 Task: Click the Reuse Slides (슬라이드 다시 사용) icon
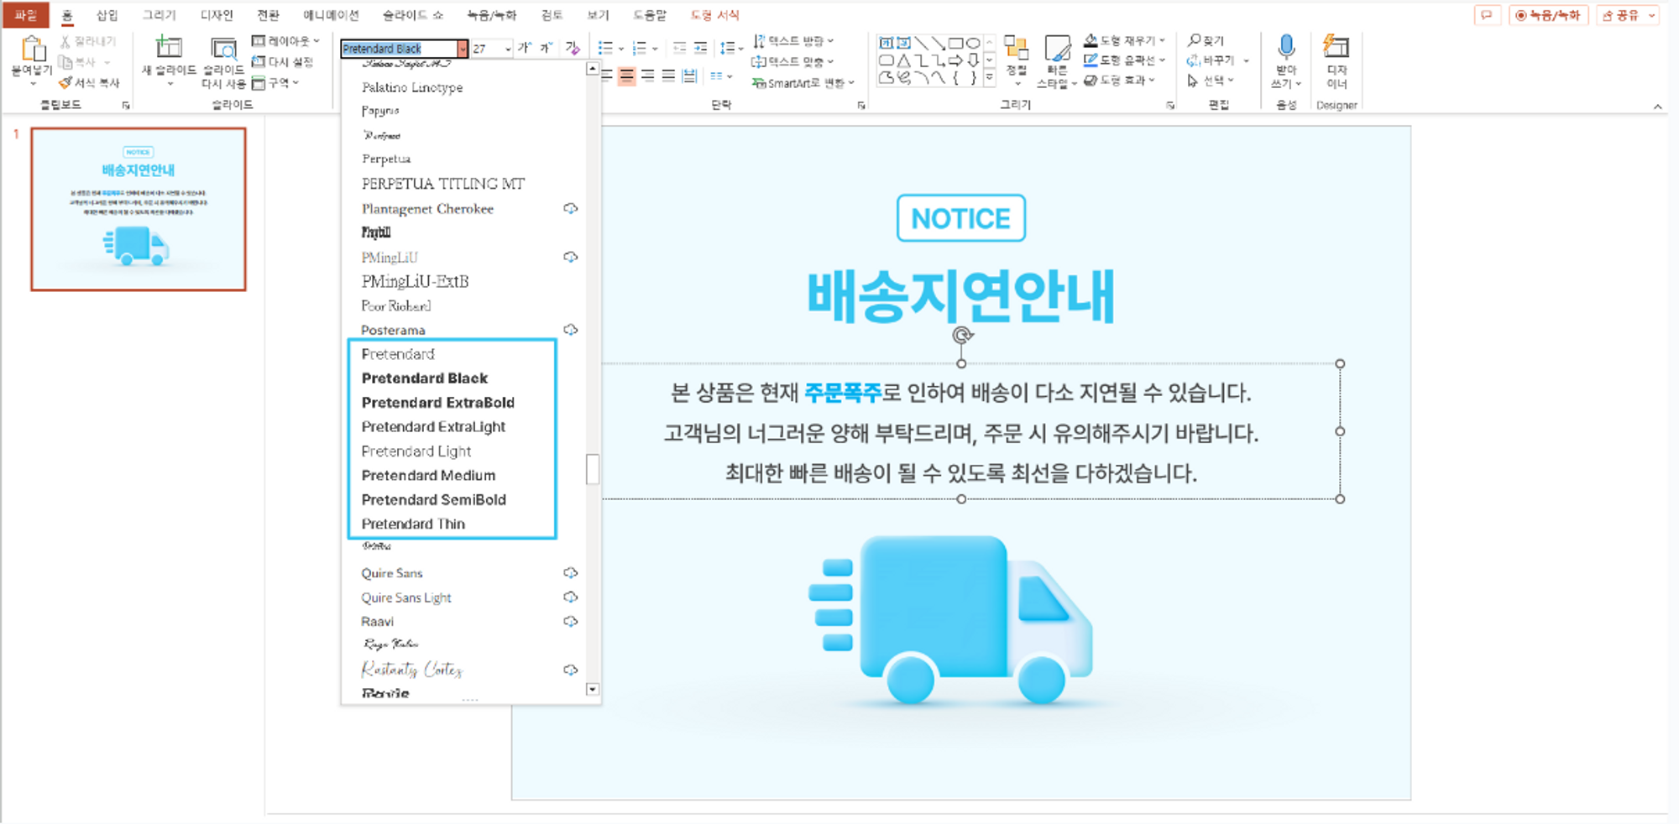223,49
